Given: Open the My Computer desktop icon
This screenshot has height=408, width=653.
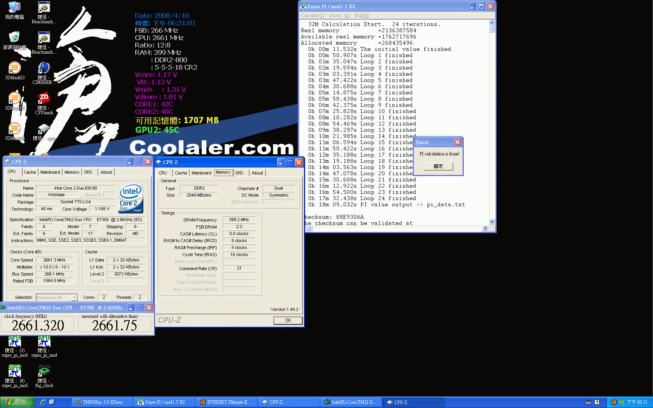Looking at the screenshot, I should pyautogui.click(x=14, y=8).
